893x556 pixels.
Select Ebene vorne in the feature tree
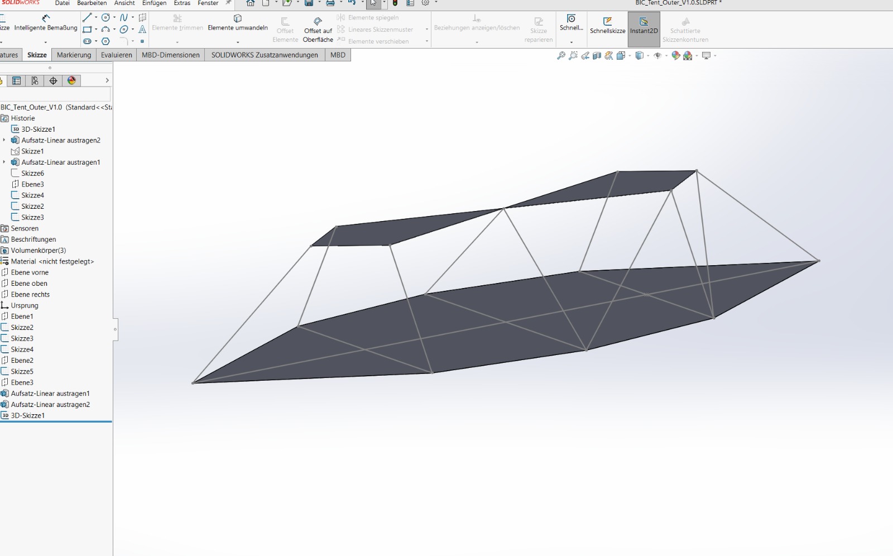tap(30, 272)
